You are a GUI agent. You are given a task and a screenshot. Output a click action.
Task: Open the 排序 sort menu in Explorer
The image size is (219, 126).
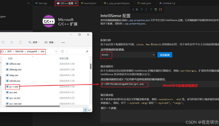click(x=34, y=42)
